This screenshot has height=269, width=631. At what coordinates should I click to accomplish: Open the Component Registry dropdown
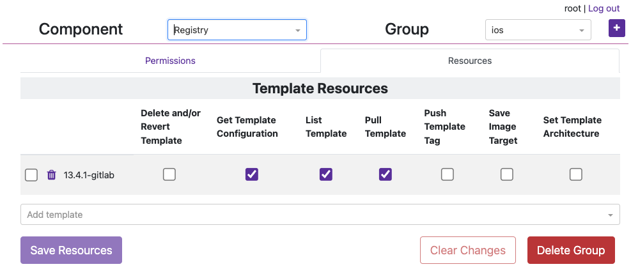click(237, 30)
